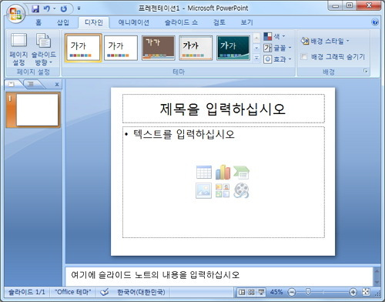Apply the brown theme thumbnail

[158, 48]
